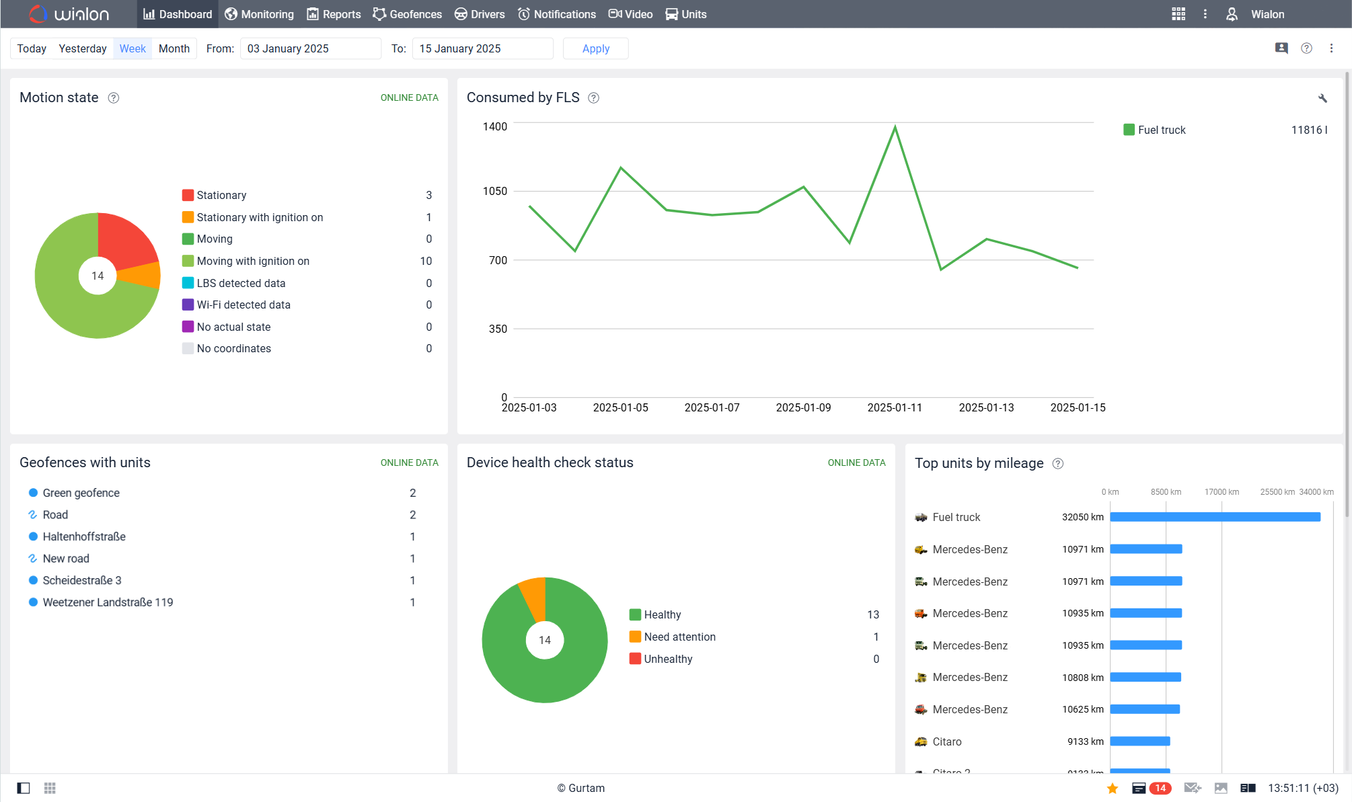Select the Month time period toggle
This screenshot has width=1352, height=802.
173,48
